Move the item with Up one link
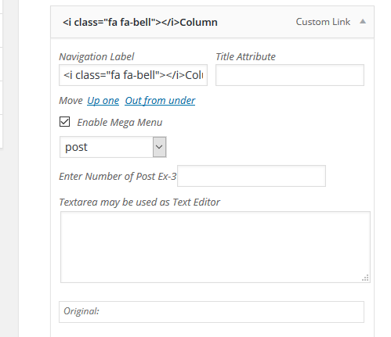 tap(103, 101)
